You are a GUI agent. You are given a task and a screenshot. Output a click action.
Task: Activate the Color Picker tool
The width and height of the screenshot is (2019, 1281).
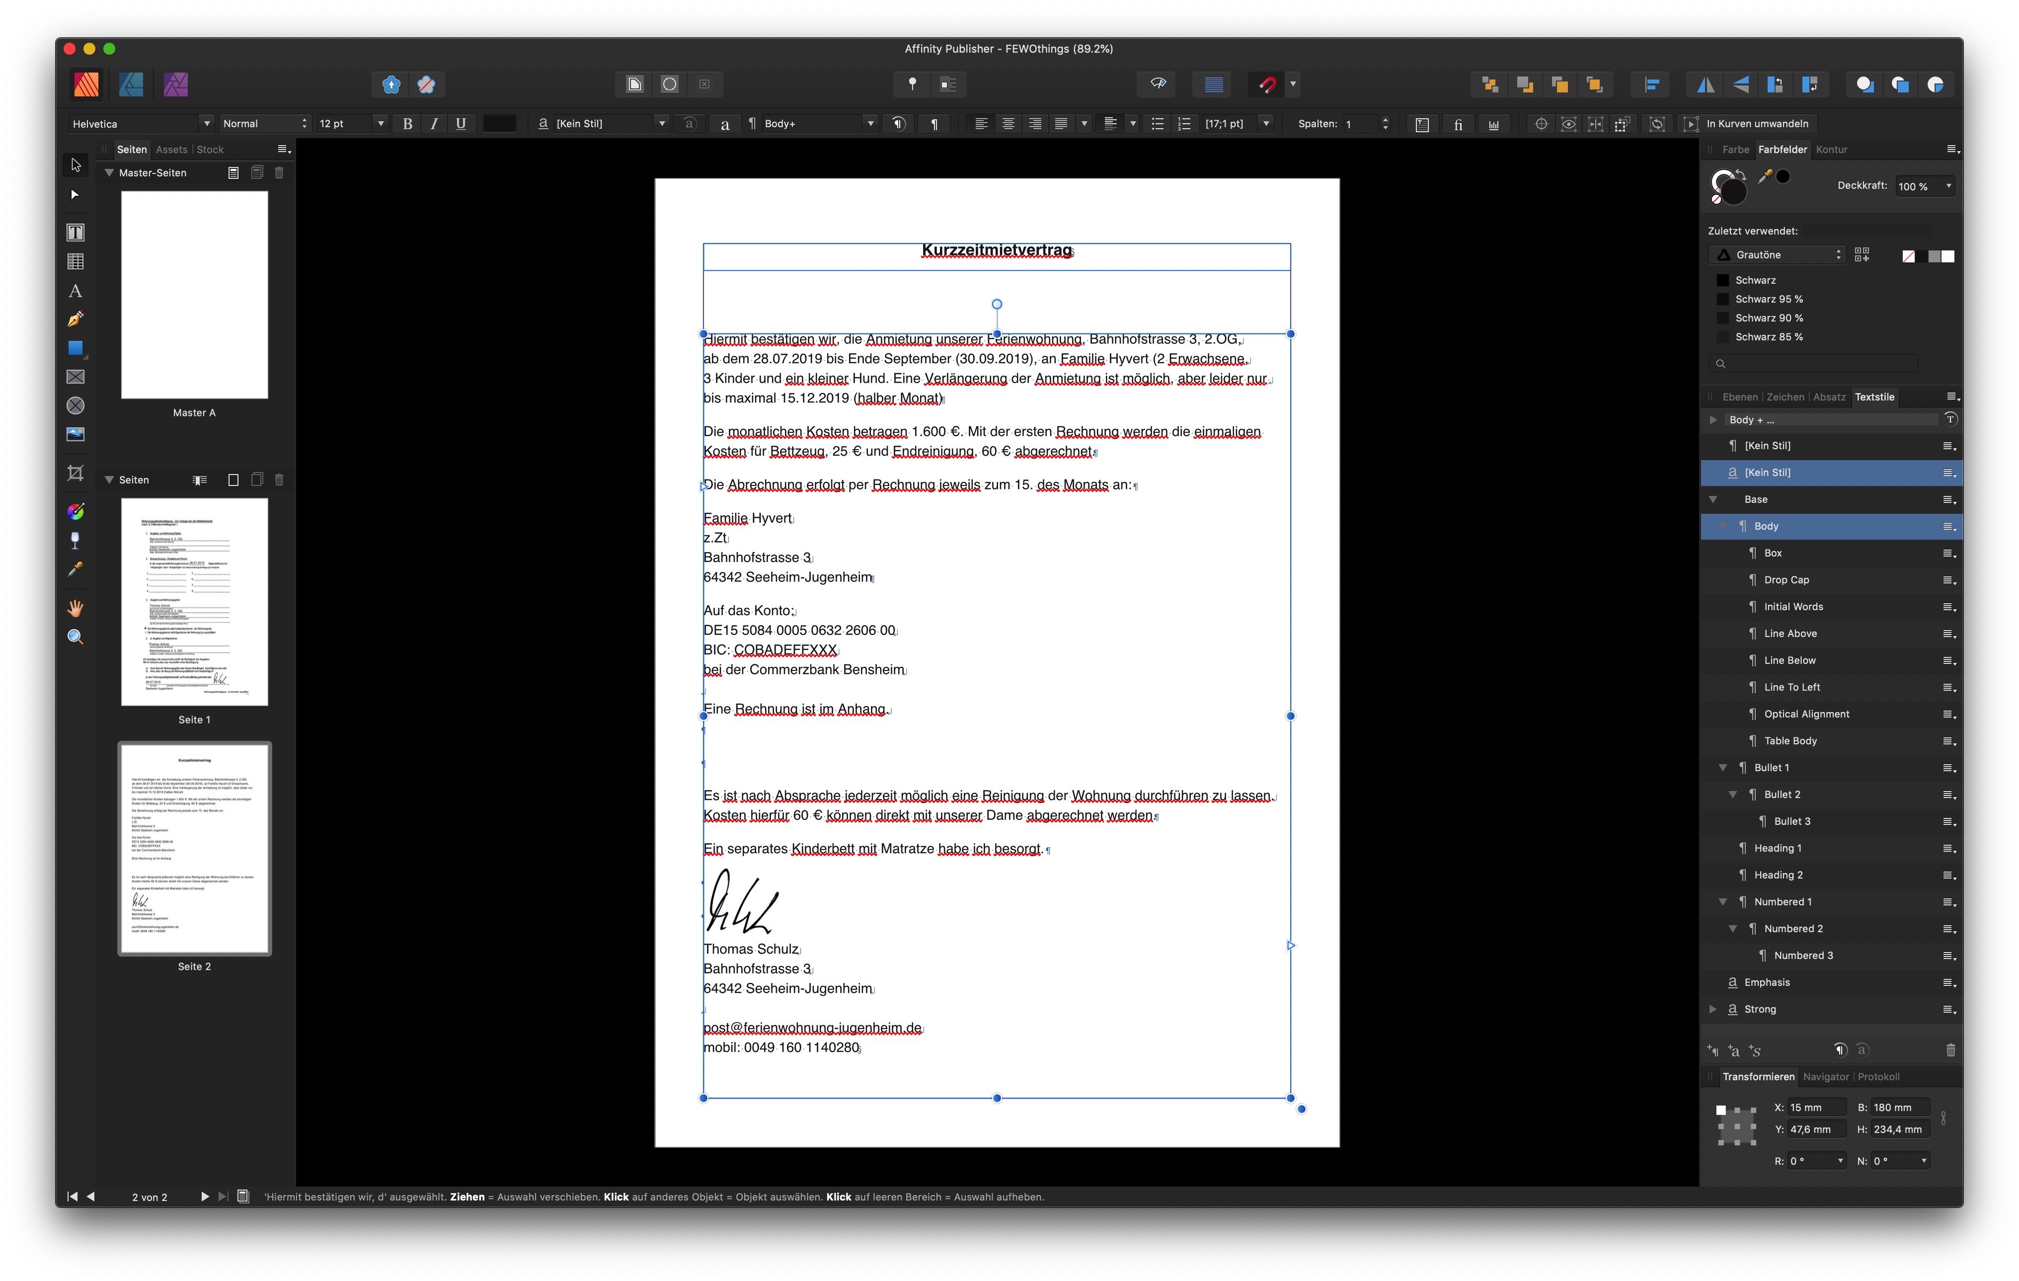[x=75, y=569]
